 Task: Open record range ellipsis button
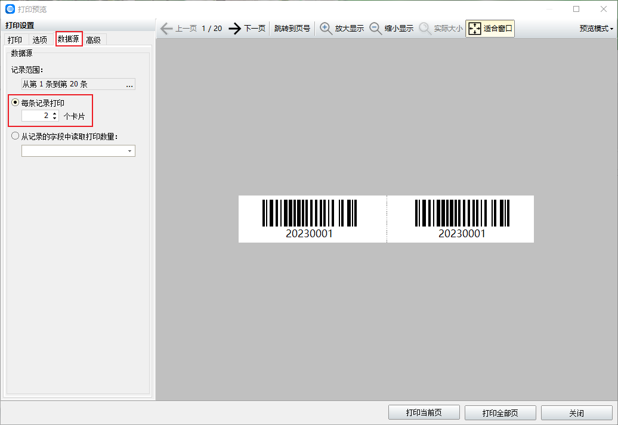click(129, 84)
